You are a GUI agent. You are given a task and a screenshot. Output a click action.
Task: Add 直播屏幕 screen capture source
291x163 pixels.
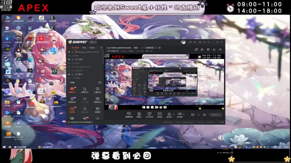129,115
